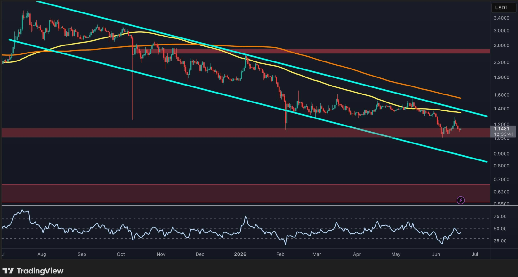The height and width of the screenshot is (277, 518).
Task: Click the Sep label on time axis
Action: pos(82,254)
